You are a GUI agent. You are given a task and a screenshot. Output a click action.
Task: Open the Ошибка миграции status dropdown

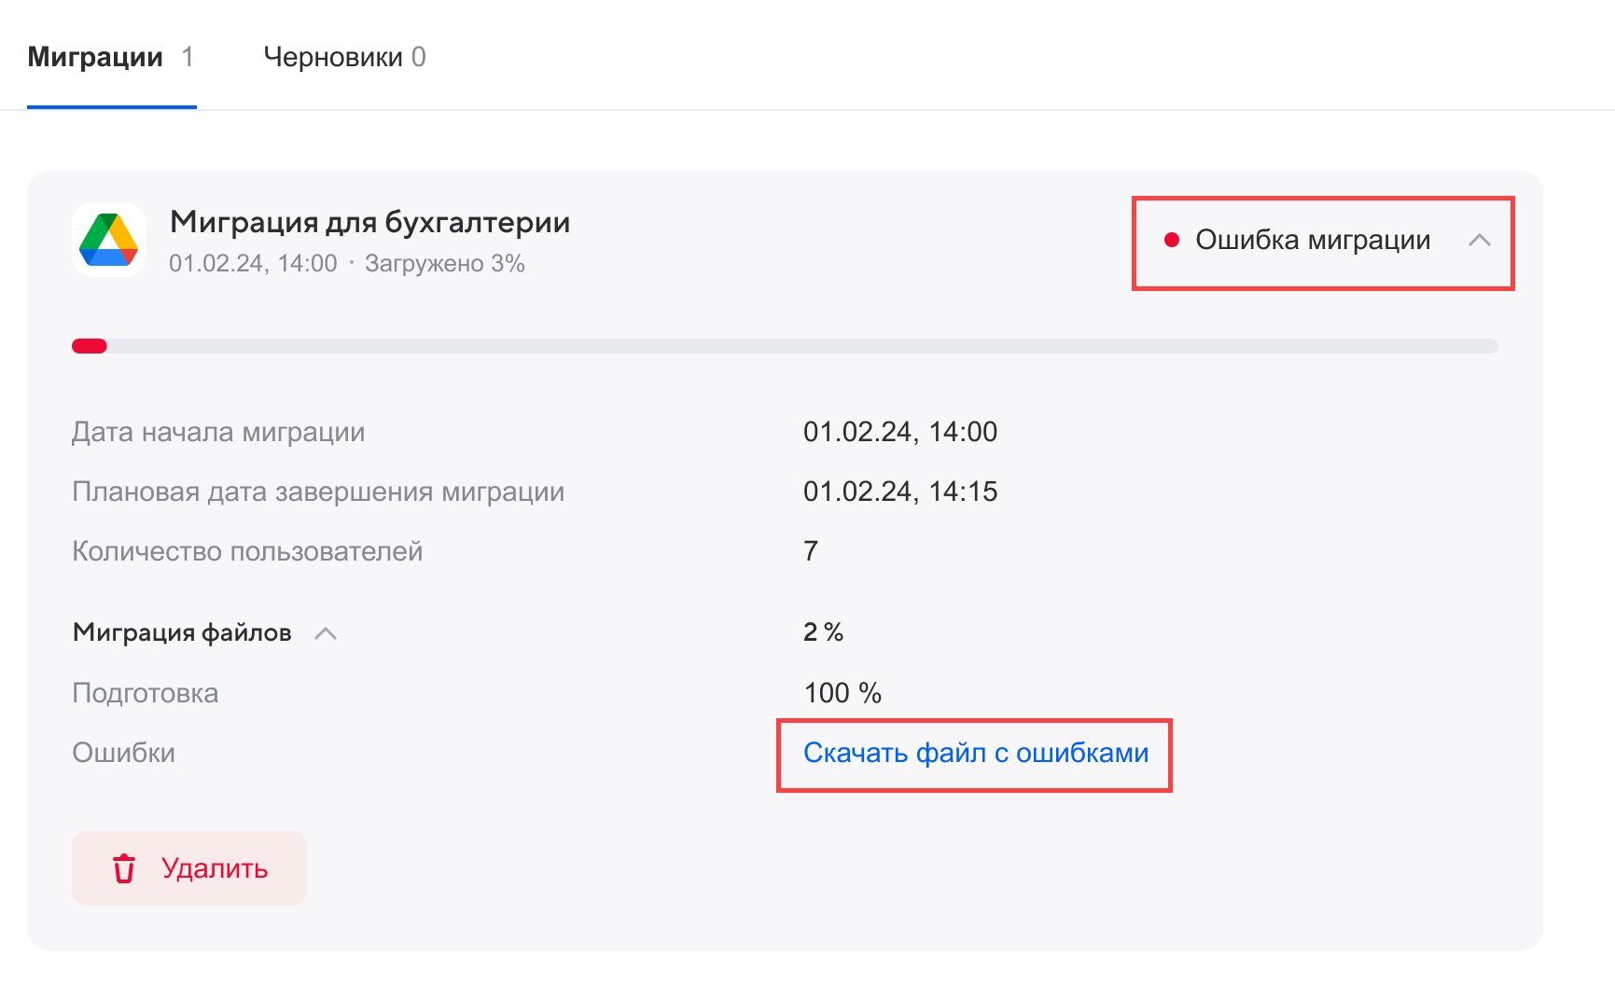click(1312, 241)
